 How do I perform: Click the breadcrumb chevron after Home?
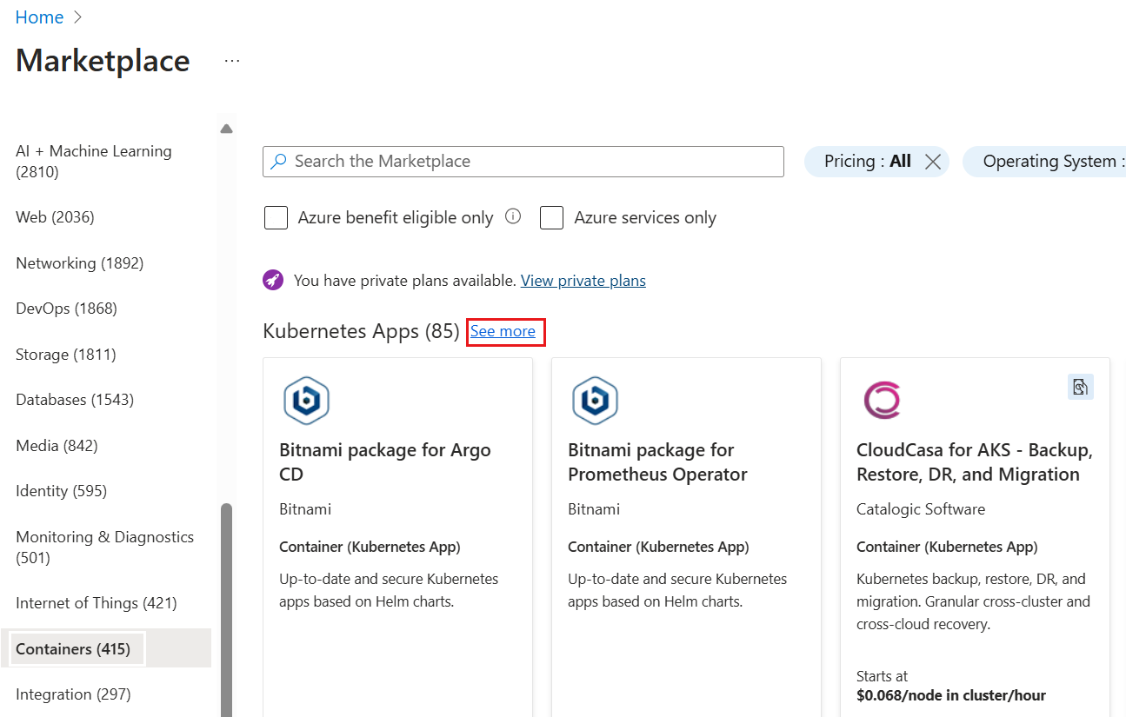[x=77, y=17]
